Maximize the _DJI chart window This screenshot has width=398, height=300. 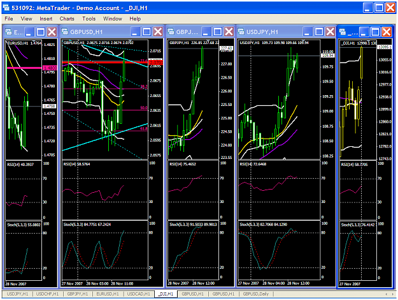376,32
